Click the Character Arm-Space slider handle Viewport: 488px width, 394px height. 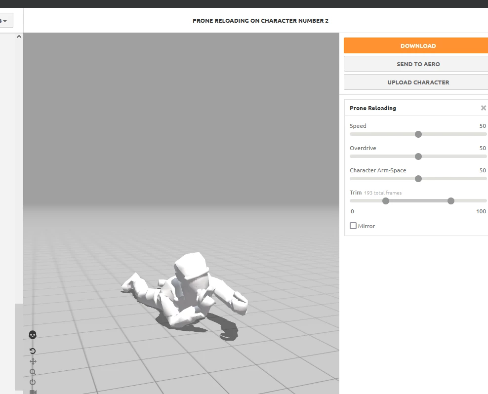pyautogui.click(x=418, y=179)
